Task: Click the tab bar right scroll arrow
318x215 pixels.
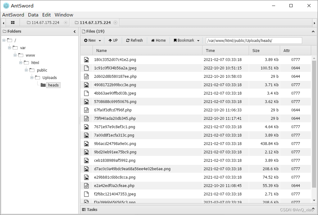Action: [x=315, y=23]
